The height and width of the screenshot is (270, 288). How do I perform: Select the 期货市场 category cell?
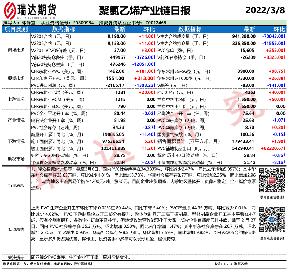tap(16, 50)
